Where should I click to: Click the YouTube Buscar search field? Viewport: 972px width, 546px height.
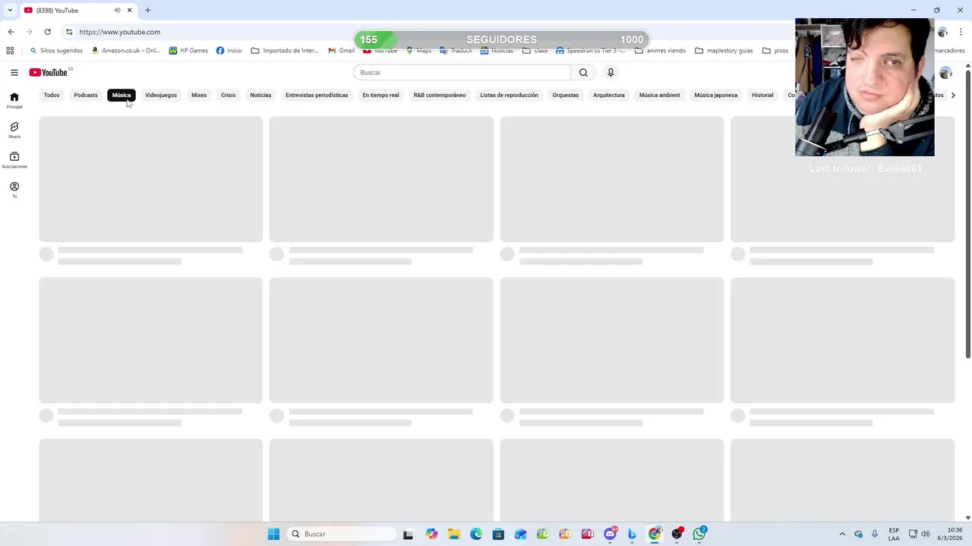(462, 72)
